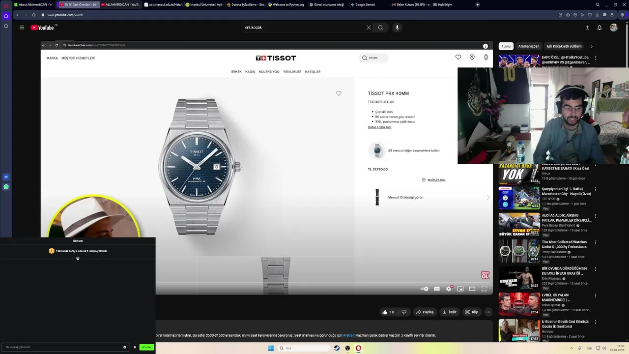
Task: Go to the YouTube home logo
Action: click(42, 28)
